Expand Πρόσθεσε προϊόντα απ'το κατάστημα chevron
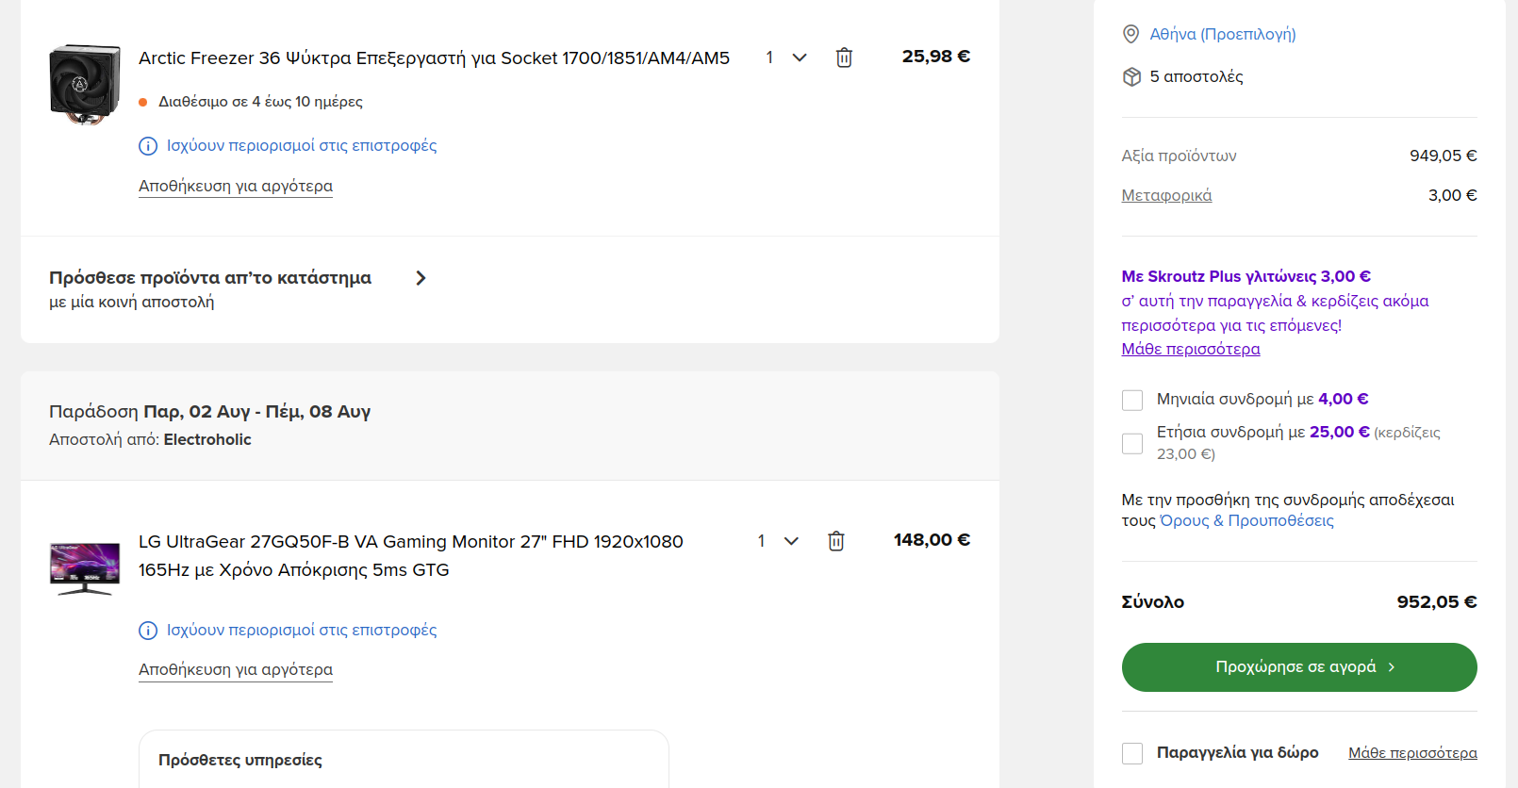This screenshot has height=788, width=1518. point(421,278)
